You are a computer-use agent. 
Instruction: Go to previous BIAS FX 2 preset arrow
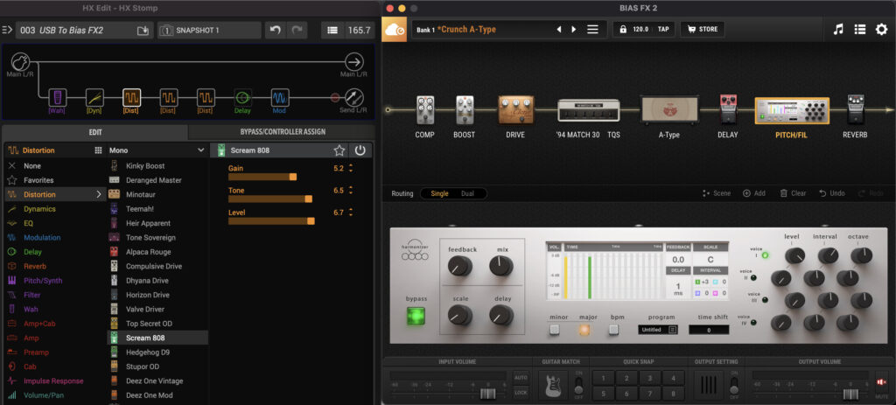(x=559, y=30)
